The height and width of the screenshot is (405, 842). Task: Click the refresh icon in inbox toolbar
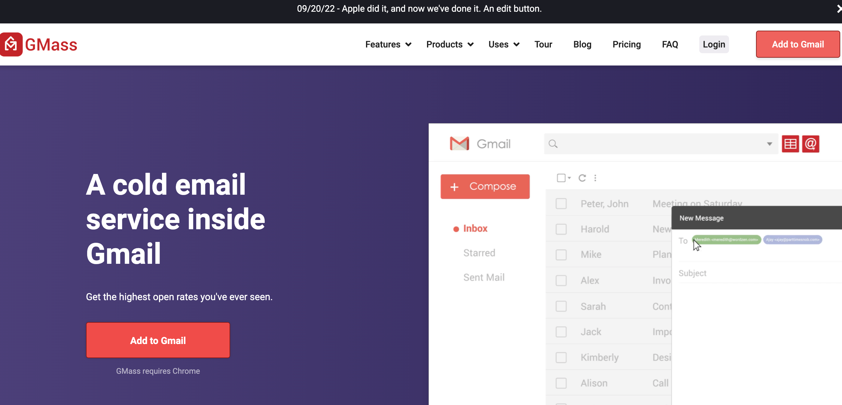click(x=582, y=178)
